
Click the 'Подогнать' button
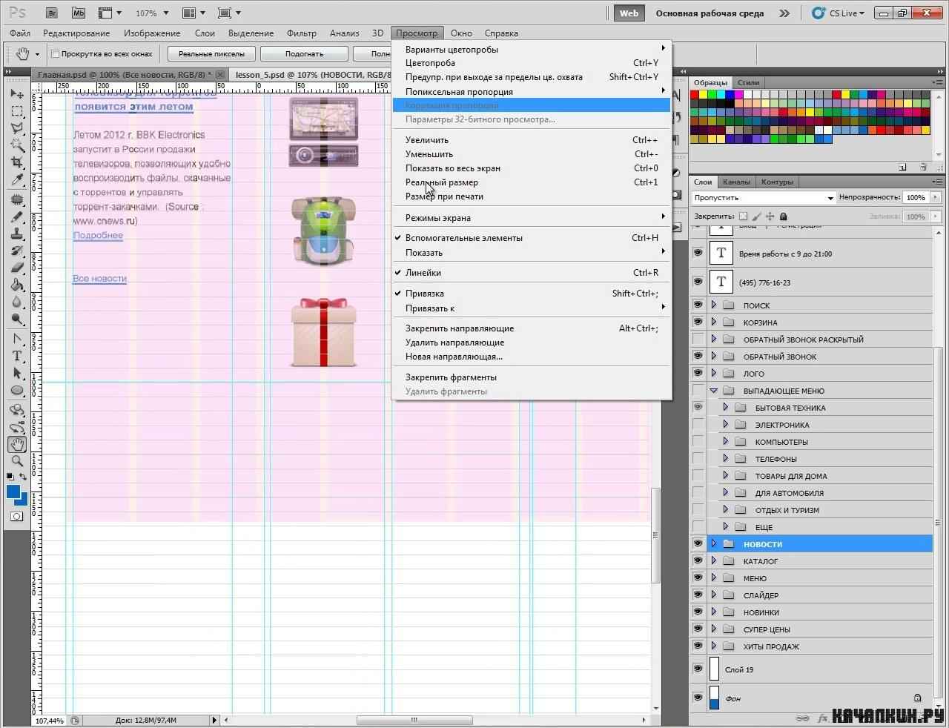(x=304, y=53)
